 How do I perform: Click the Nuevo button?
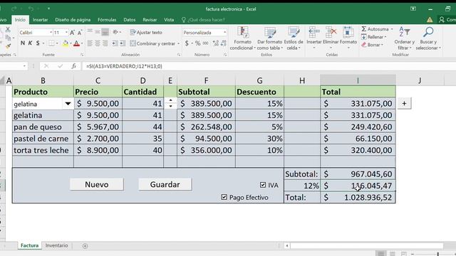(x=97, y=184)
